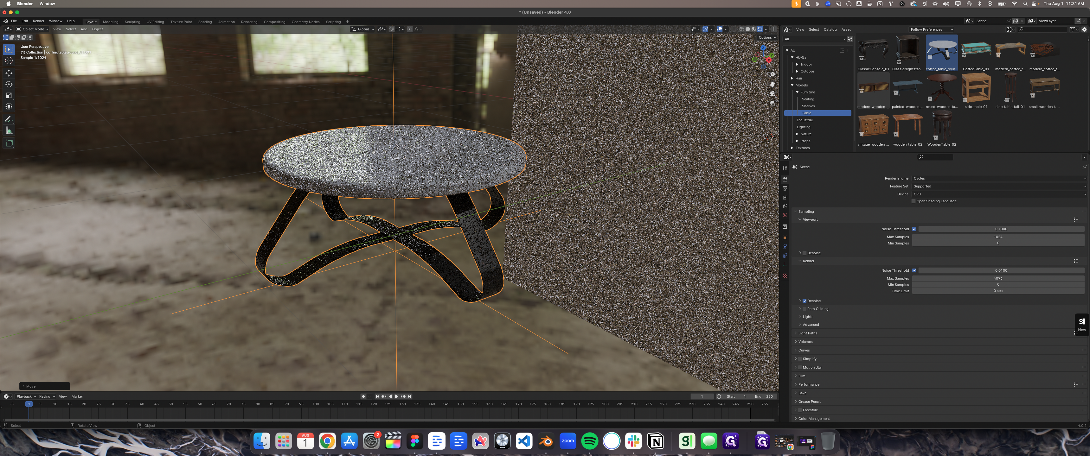The image size is (1090, 456).
Task: Switch to solid viewport shading
Action: pyautogui.click(x=748, y=29)
